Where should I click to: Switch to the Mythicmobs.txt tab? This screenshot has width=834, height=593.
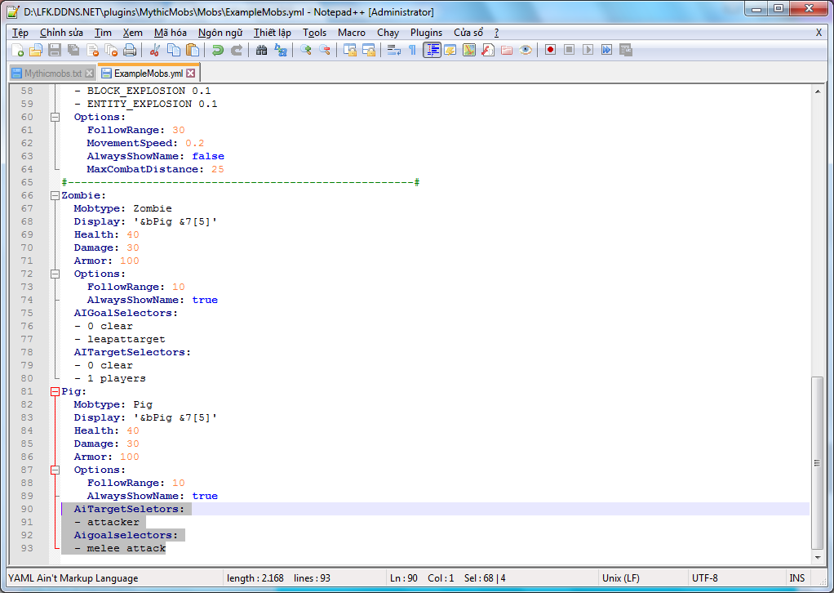pos(52,74)
